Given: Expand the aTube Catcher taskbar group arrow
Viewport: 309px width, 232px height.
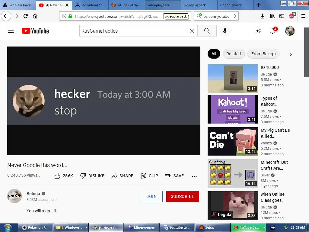Looking at the screenshot, I should [264, 228].
